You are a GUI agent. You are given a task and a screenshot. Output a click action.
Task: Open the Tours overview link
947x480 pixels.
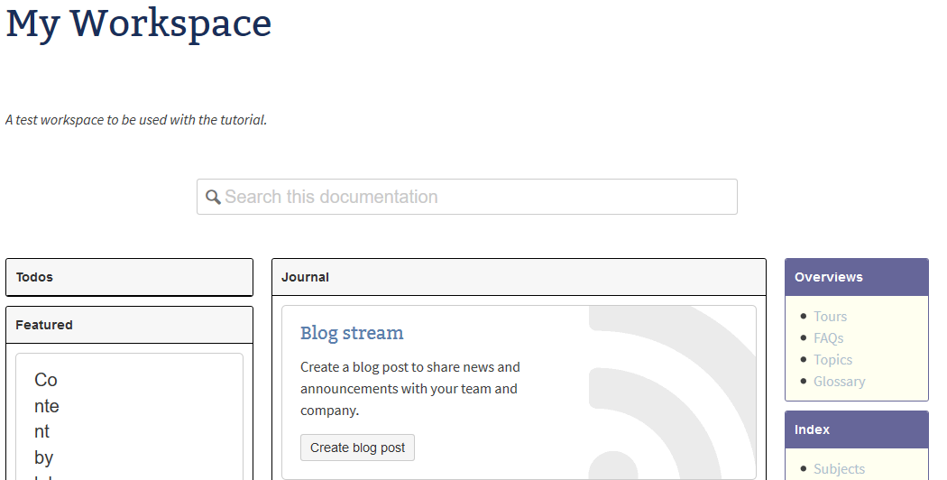pyautogui.click(x=830, y=317)
